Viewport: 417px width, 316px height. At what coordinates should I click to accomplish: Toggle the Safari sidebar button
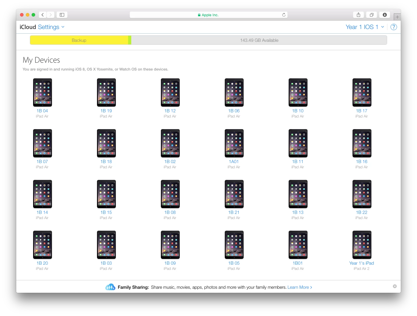(62, 15)
